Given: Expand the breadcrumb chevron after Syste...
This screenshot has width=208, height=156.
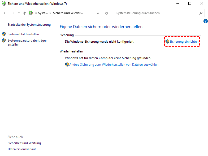Looking at the screenshot, I should [50, 13].
